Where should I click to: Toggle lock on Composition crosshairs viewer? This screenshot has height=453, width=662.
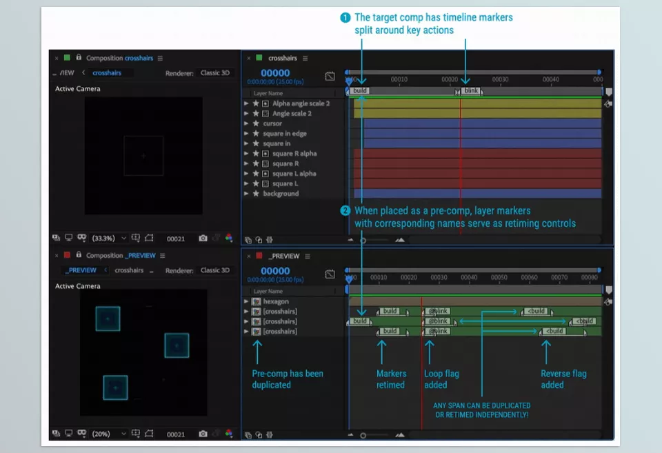(x=79, y=57)
